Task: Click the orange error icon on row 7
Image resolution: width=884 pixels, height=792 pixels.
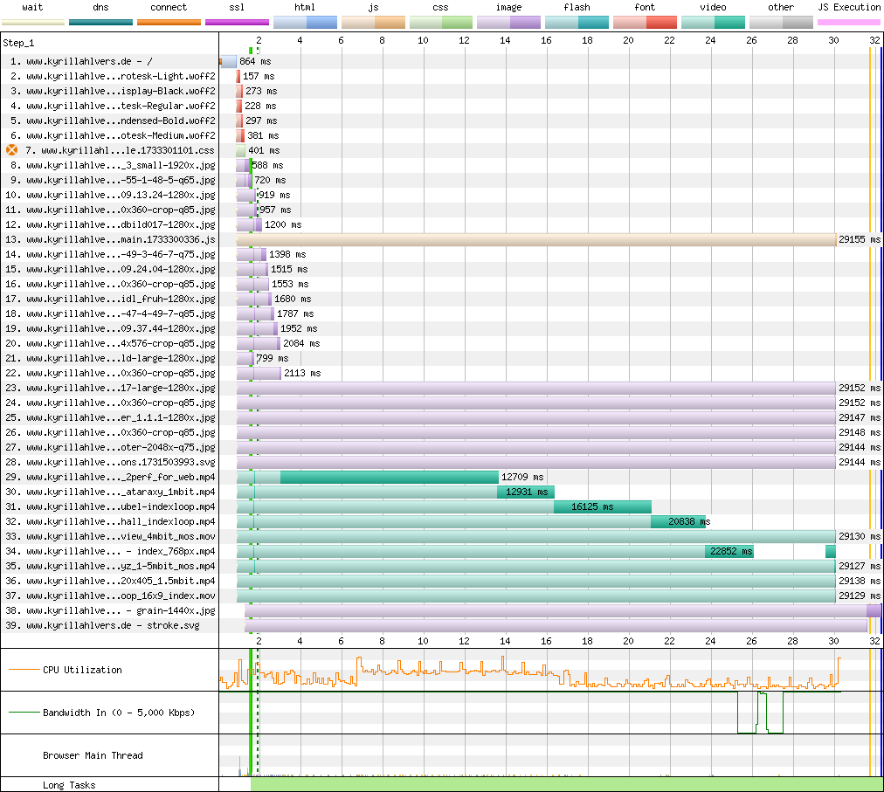Action: click(12, 150)
